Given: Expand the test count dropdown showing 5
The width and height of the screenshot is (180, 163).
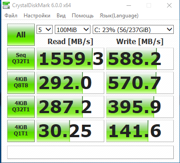Looking at the screenshot, I should click(45, 29).
